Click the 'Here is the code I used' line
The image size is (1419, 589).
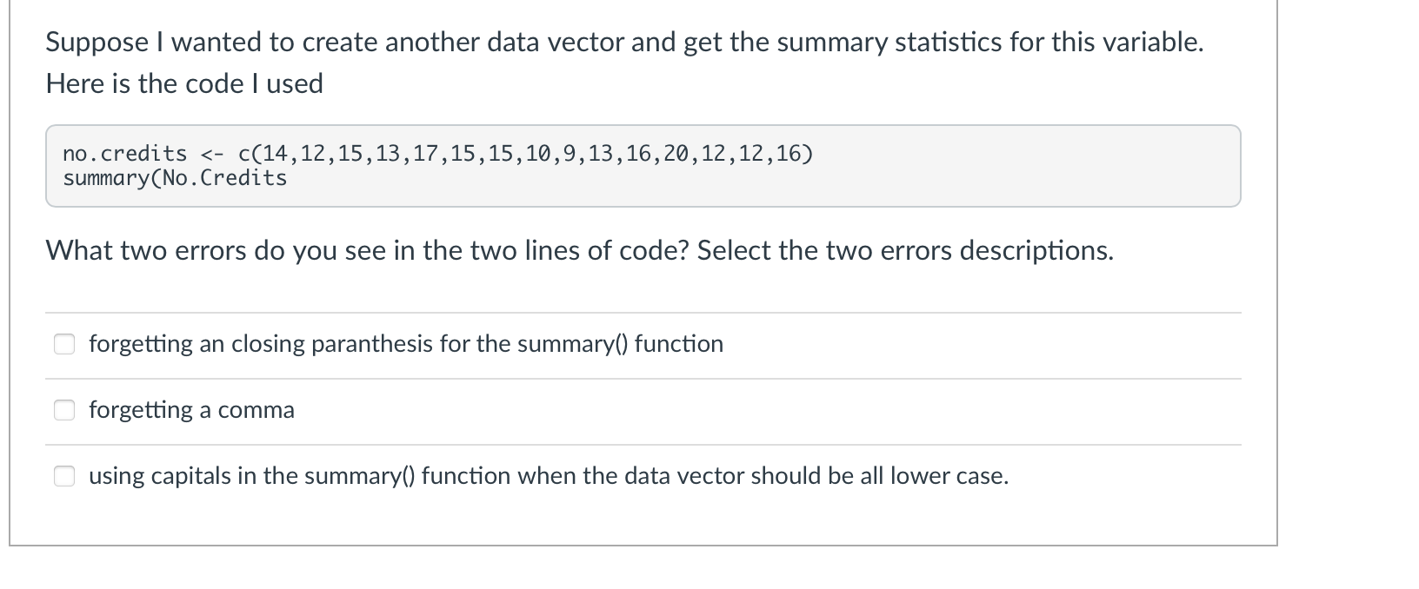pyautogui.click(x=184, y=83)
